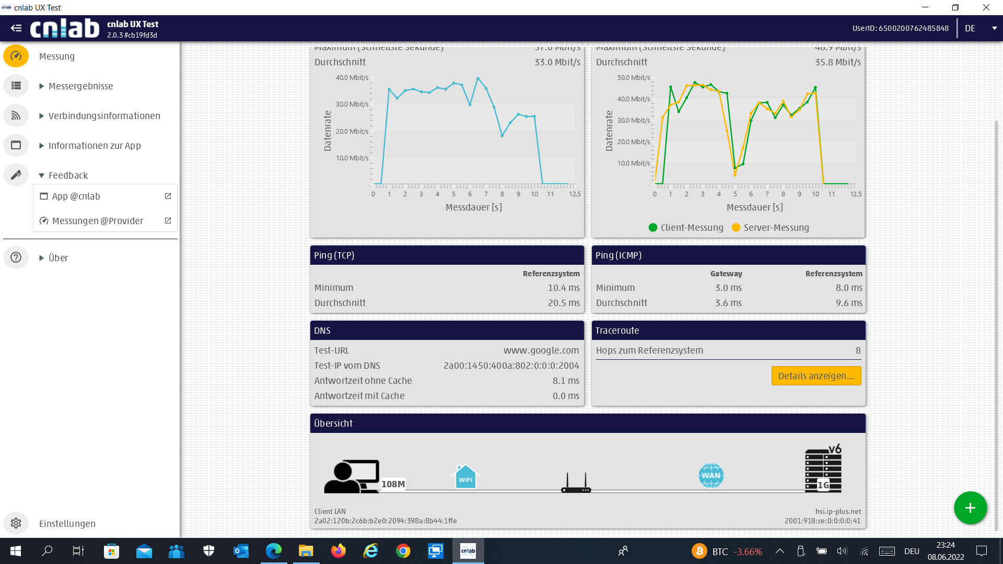This screenshot has width=1003, height=564.
Task: Open Einstellungen via the gear icon
Action: [16, 523]
